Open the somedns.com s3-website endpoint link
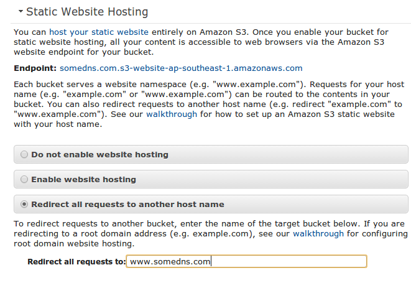The image size is (411, 293). [181, 68]
